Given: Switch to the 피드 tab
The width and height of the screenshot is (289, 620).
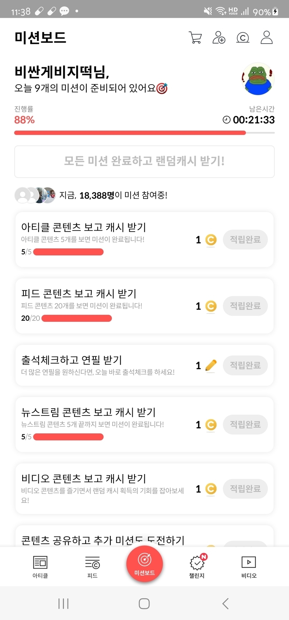Looking at the screenshot, I should [x=92, y=567].
